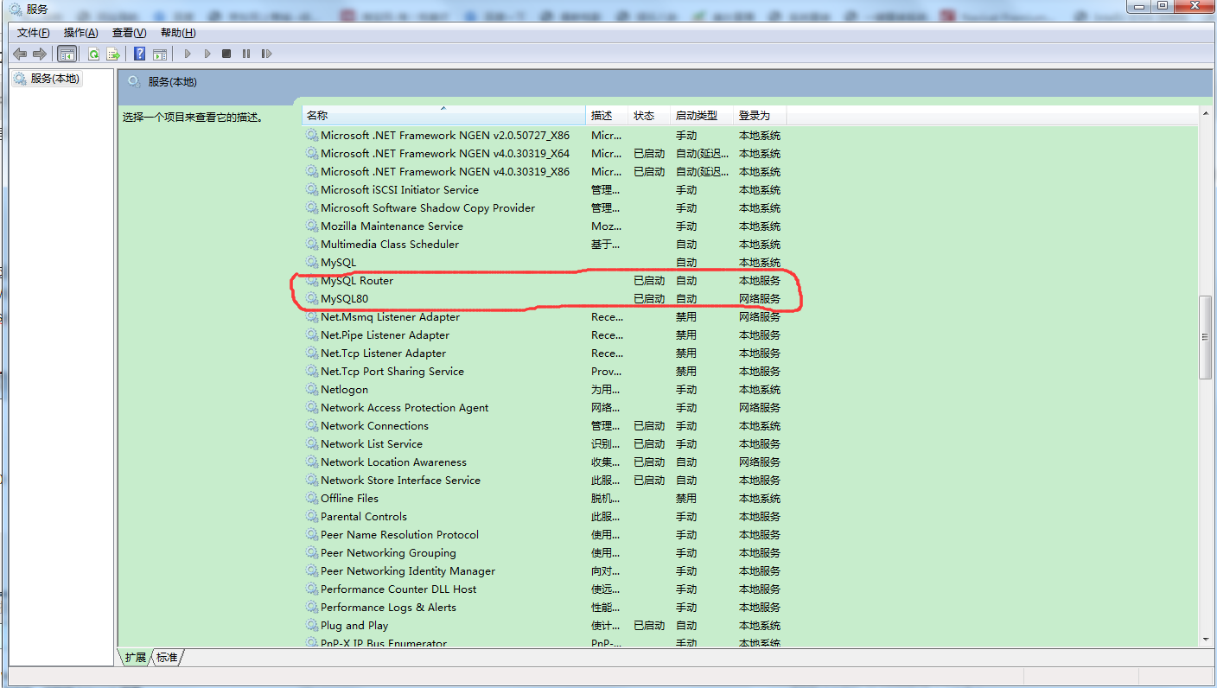Screen dimensions: 1217x688
Task: Select the Performance Counter DLL Host service
Action: tap(544, 589)
